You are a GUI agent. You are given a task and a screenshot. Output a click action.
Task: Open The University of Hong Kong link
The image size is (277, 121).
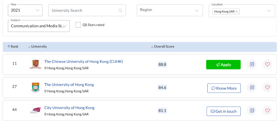(x=69, y=84)
